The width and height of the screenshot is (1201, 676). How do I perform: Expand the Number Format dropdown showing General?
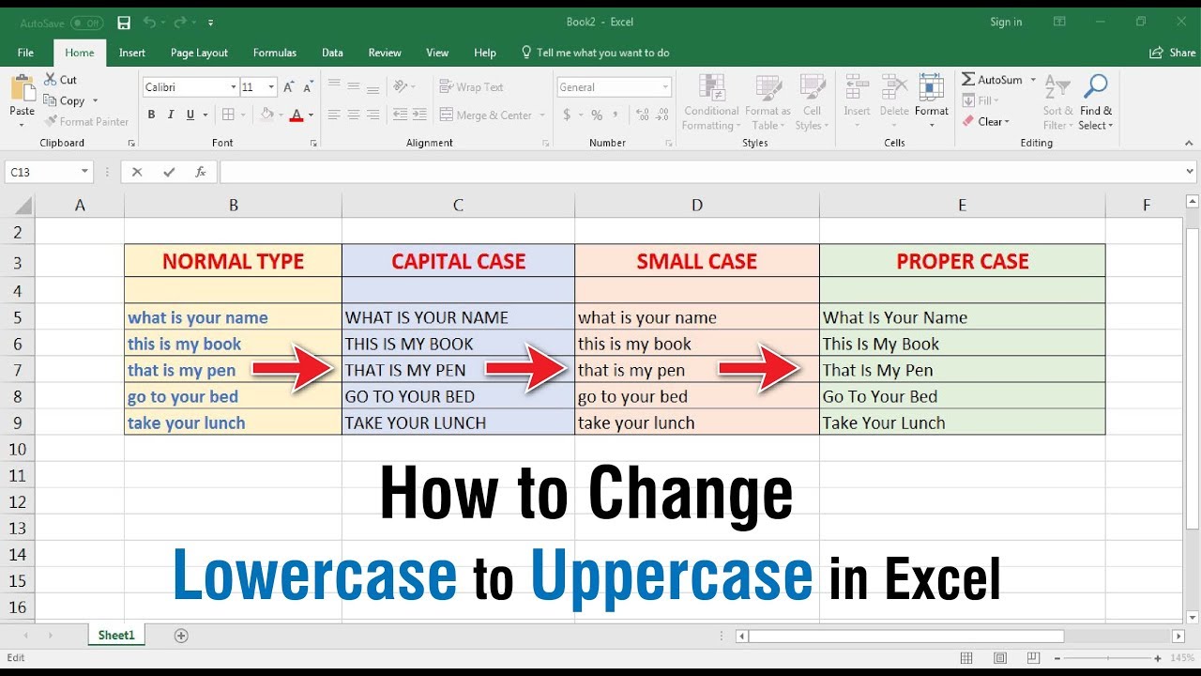(x=666, y=86)
